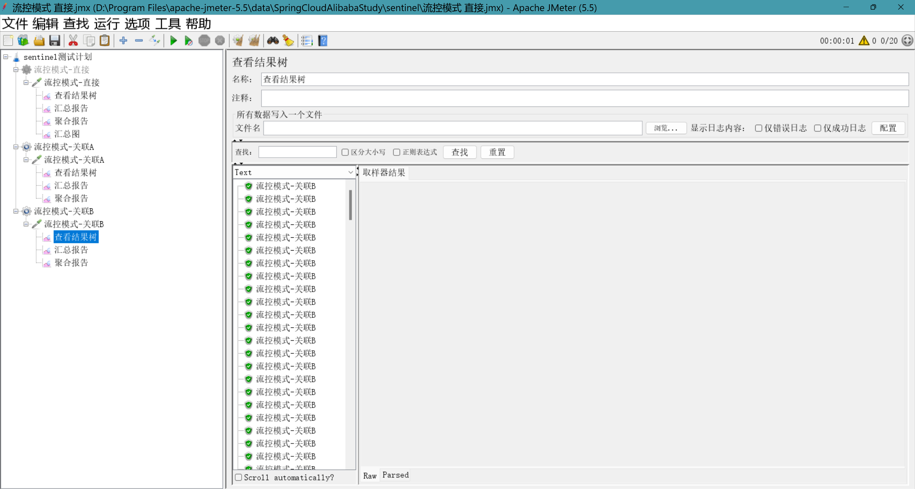915x489 pixels.
Task: Click the Clear All broom icon
Action: pos(254,41)
